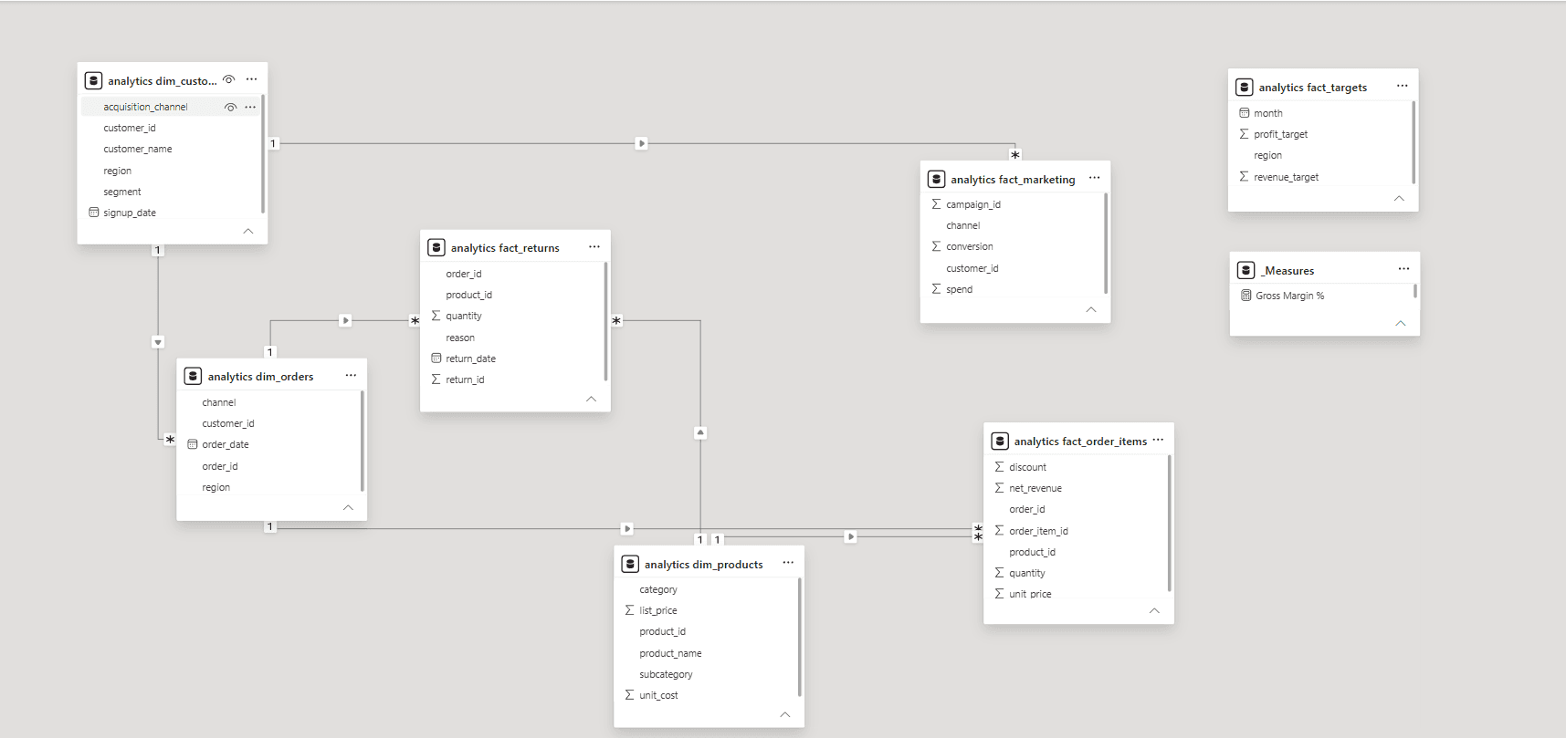
Task: Click the table icon on analytics fact_order_items card
Action: (x=1000, y=441)
